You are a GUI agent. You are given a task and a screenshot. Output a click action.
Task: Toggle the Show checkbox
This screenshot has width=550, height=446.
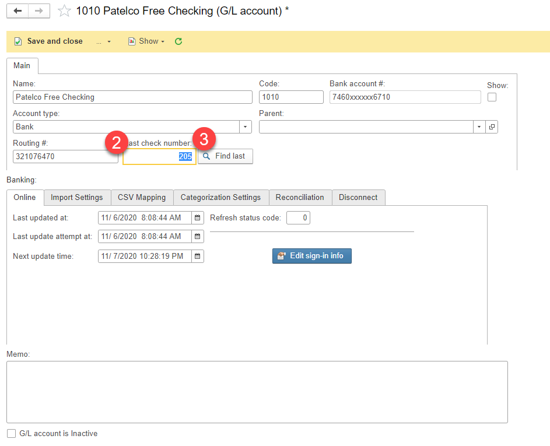click(492, 97)
